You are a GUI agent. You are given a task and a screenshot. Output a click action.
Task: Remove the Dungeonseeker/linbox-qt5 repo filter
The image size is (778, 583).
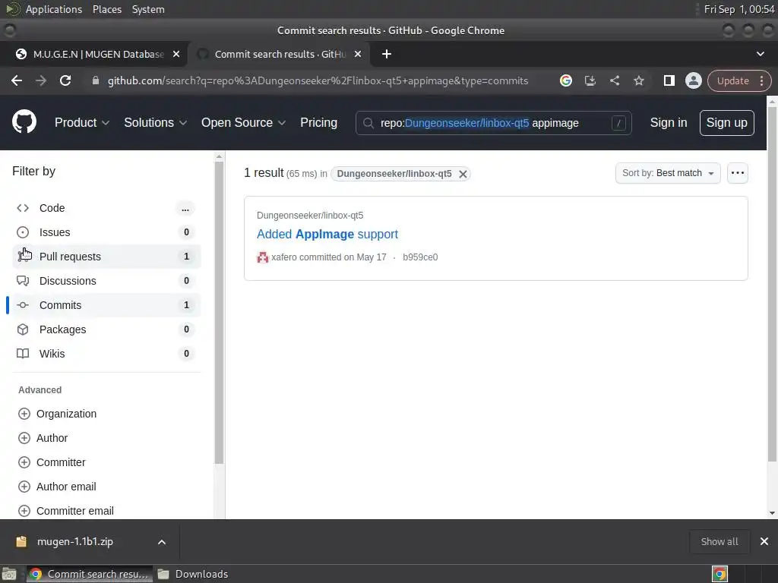463,174
